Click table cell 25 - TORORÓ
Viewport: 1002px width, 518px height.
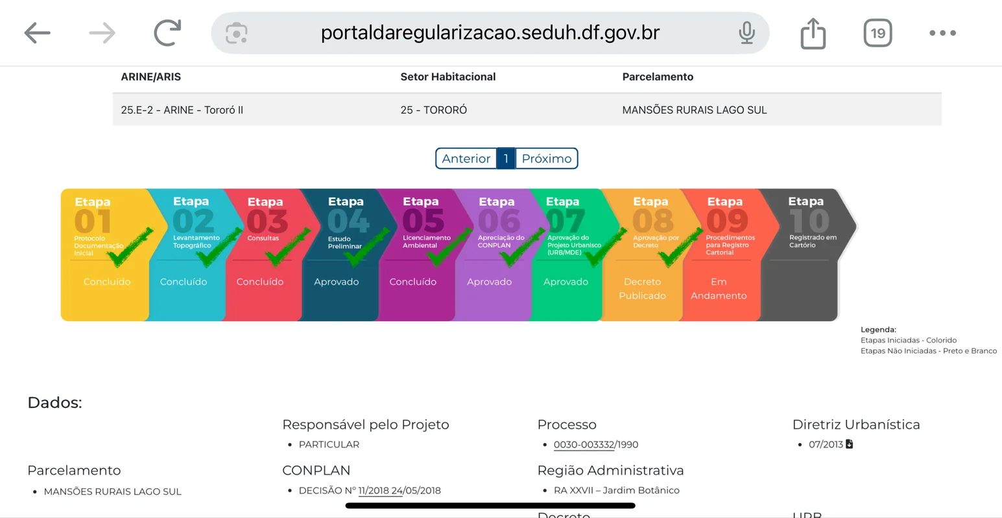coord(434,110)
